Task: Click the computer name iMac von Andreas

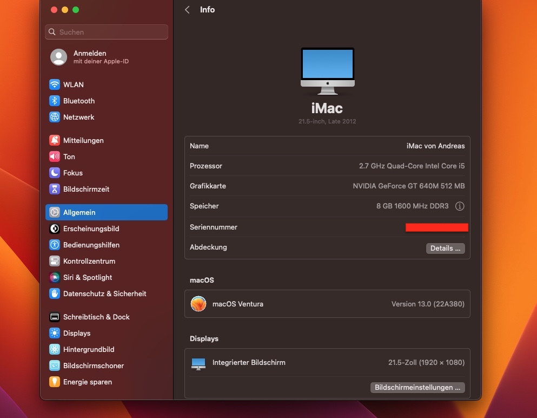Action: pos(435,146)
